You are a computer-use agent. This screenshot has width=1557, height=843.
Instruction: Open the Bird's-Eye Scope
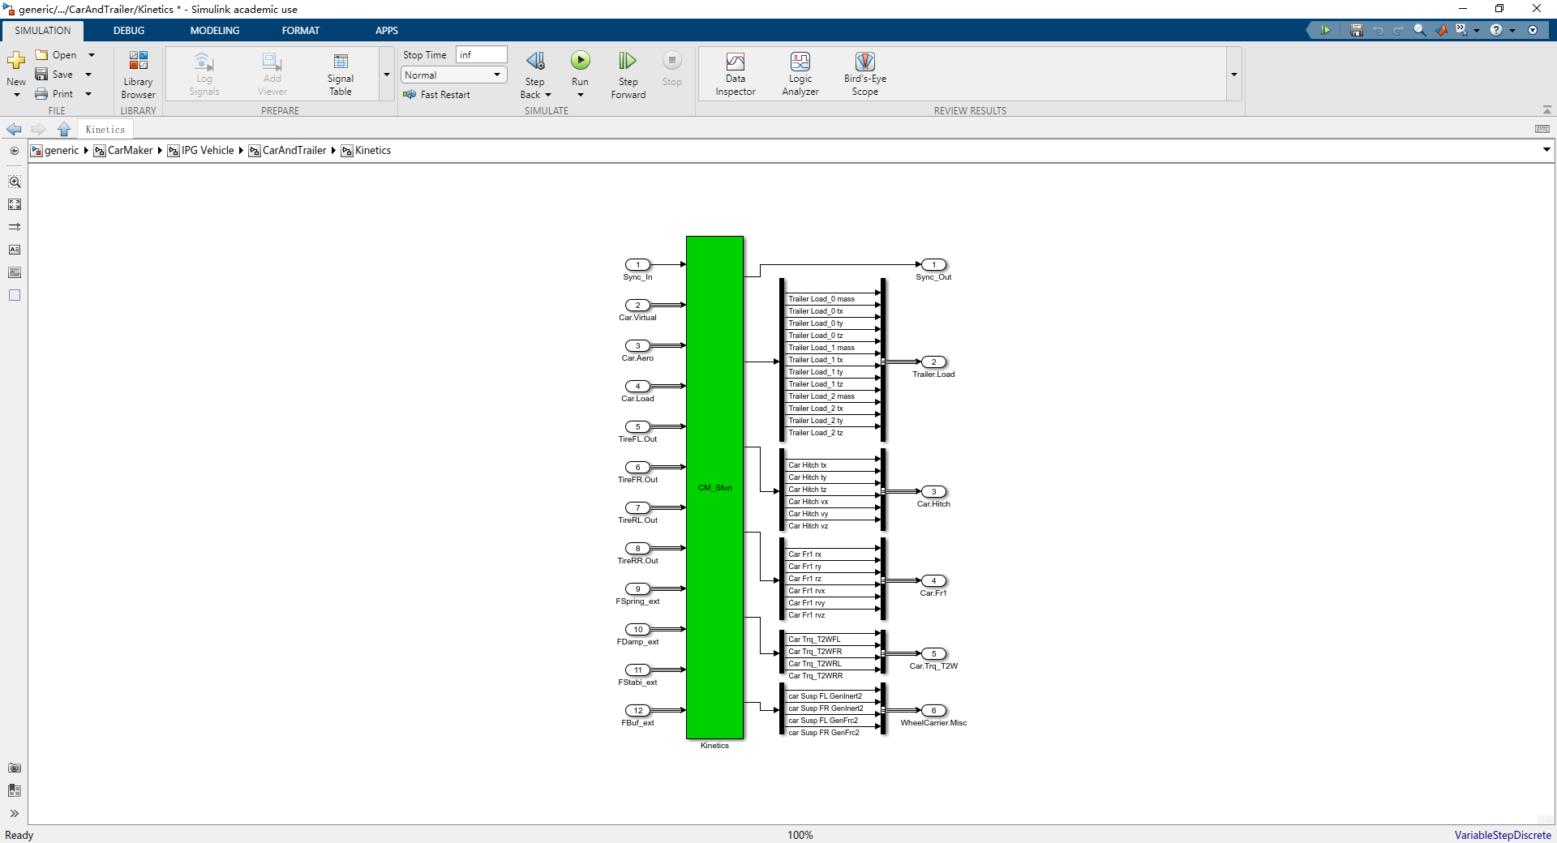point(865,75)
